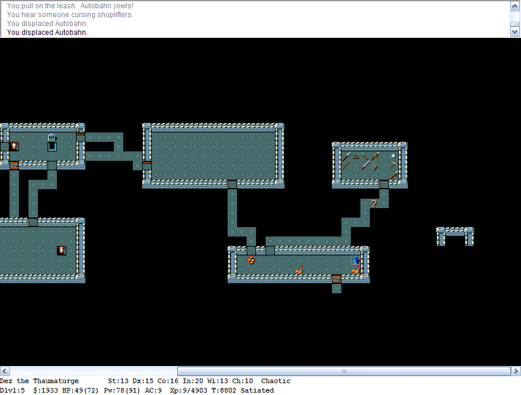Pick the orange question mark scroll
The width and height of the screenshot is (521, 395).
(x=375, y=203)
